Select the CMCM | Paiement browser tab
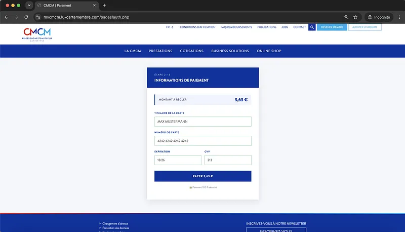Viewport: 405px width, 232px height. pyautogui.click(x=67, y=6)
